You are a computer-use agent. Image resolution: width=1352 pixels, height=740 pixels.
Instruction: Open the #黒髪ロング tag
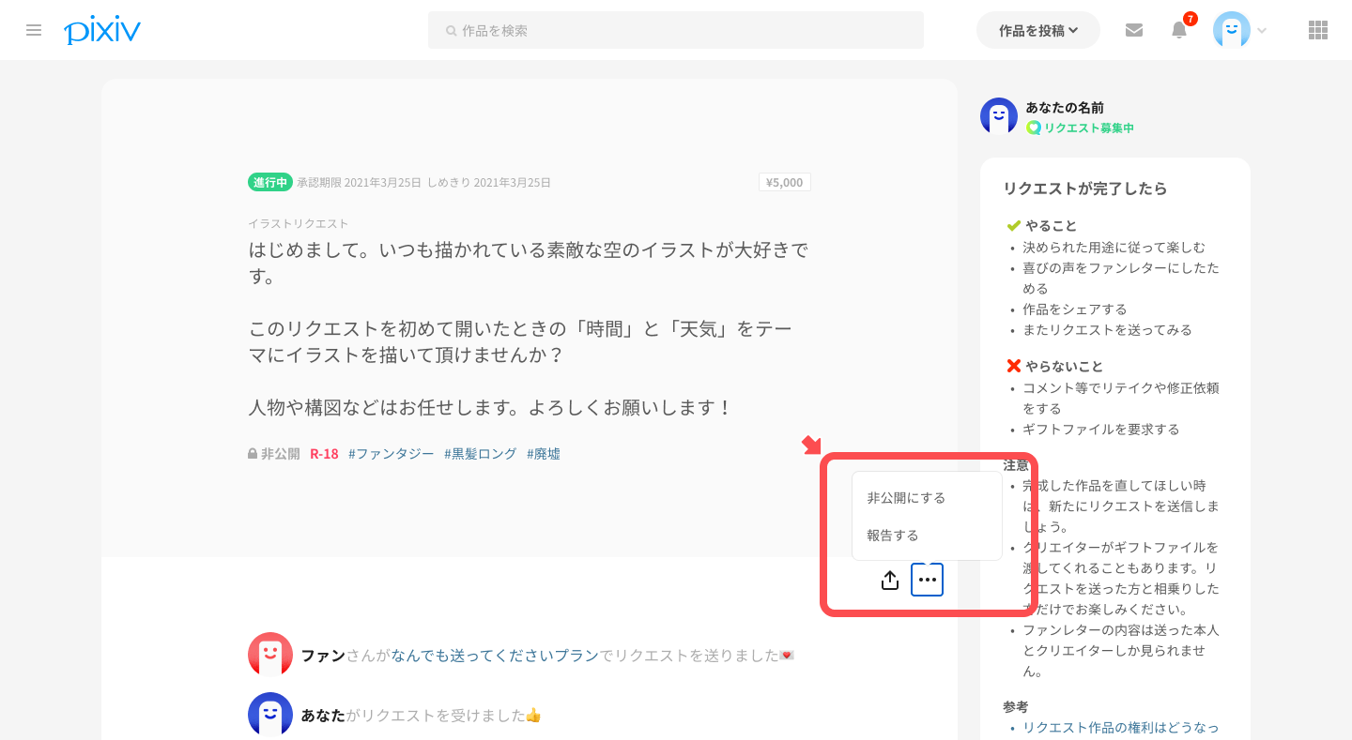(480, 454)
